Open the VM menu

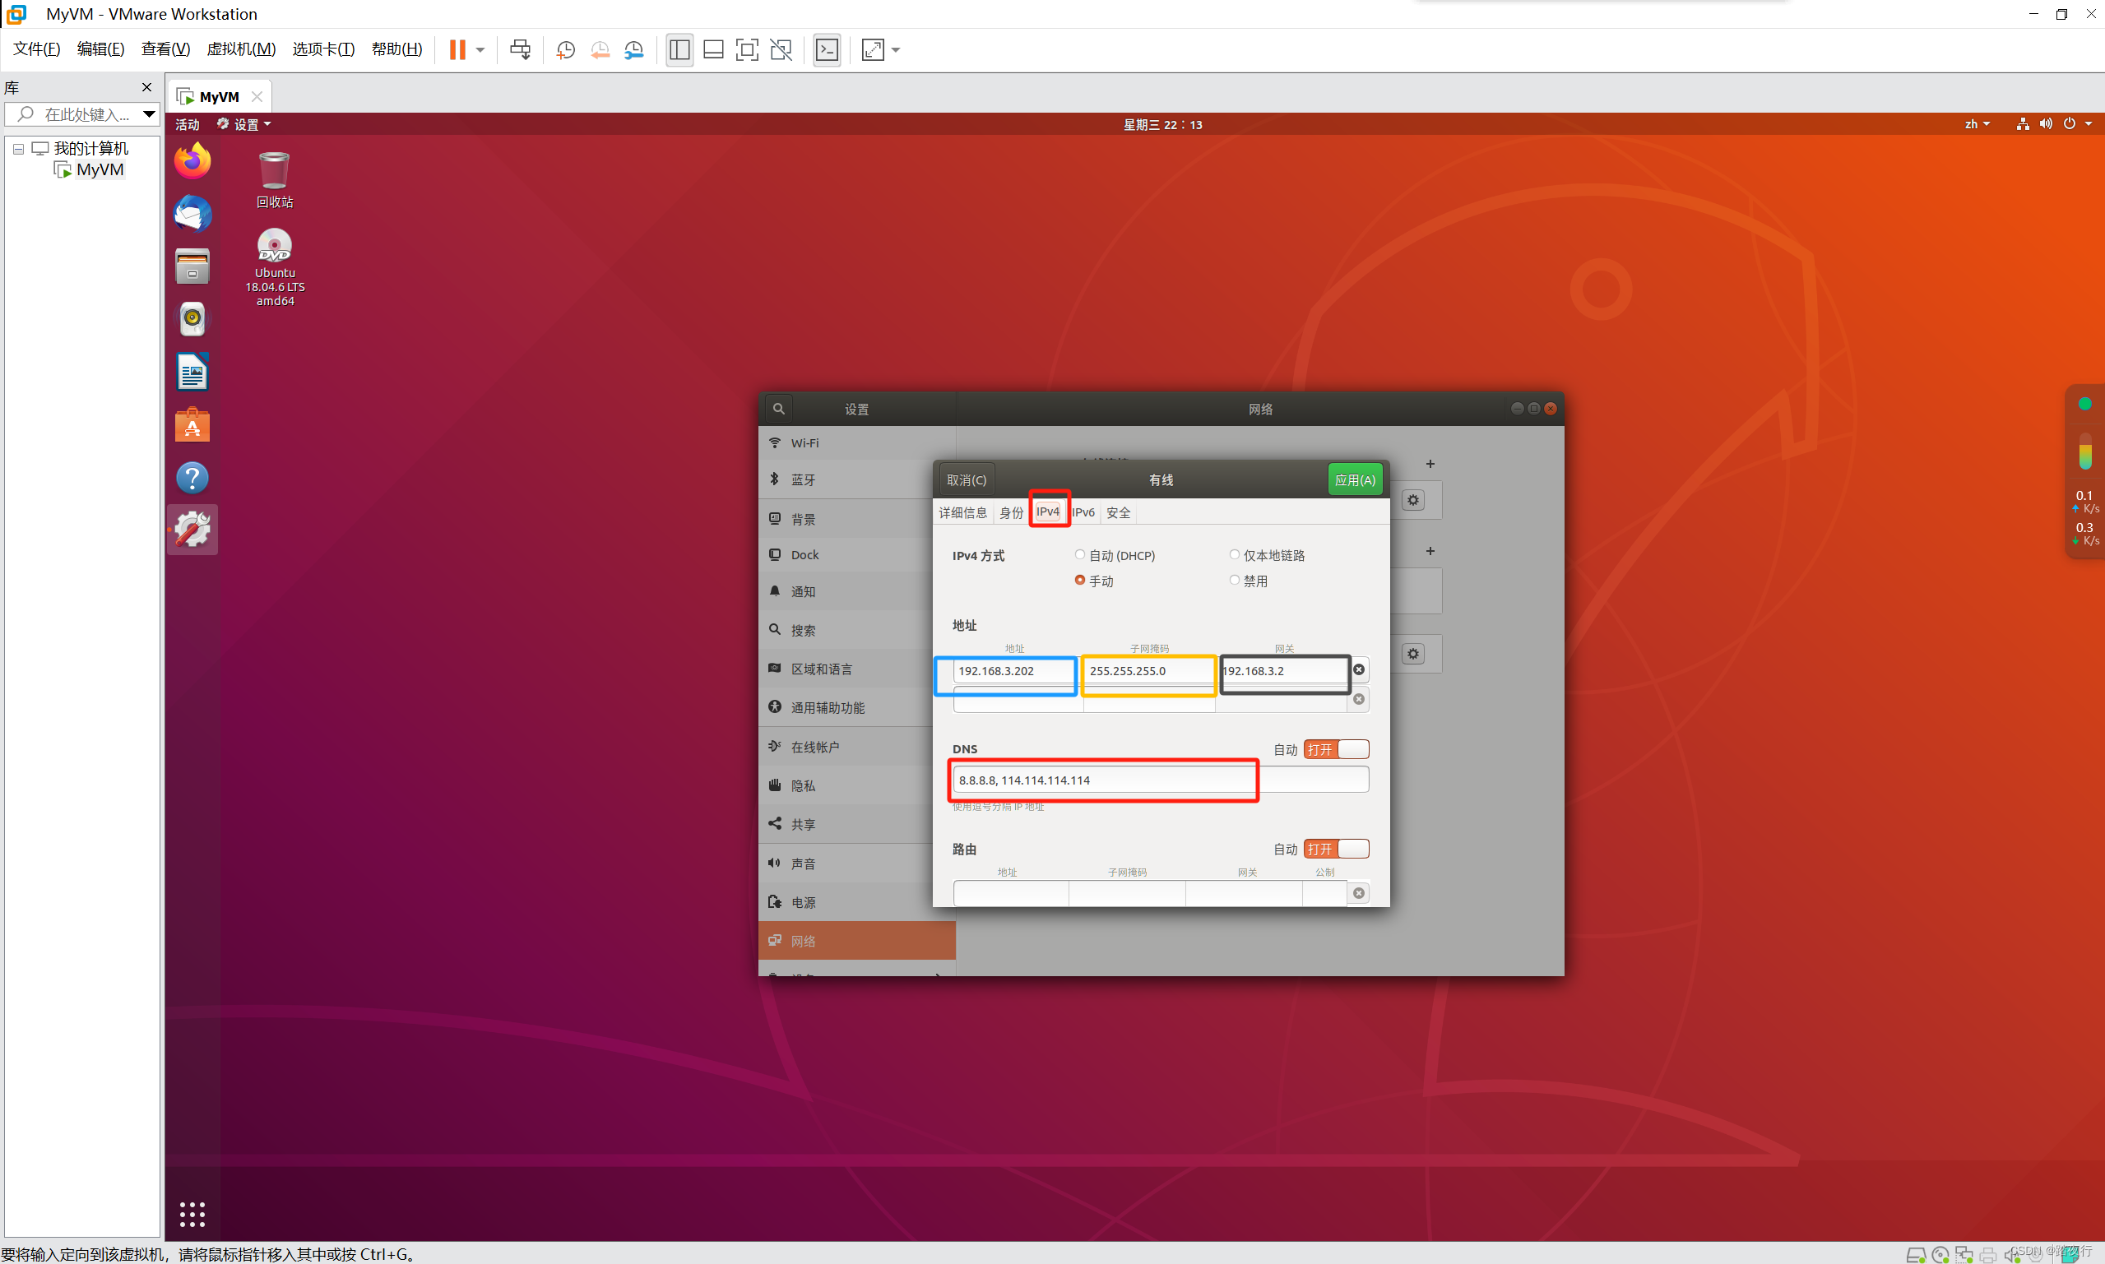(x=241, y=49)
